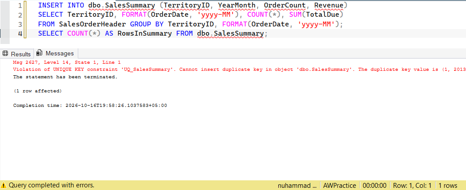This screenshot has height=190, width=466.
Task: Click GROUP BY keywords on line 3
Action: 147,24
